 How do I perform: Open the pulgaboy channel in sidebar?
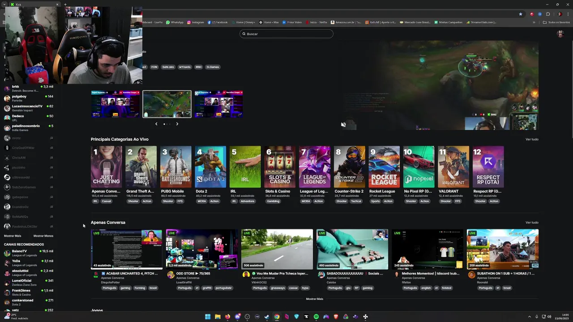click(x=29, y=98)
